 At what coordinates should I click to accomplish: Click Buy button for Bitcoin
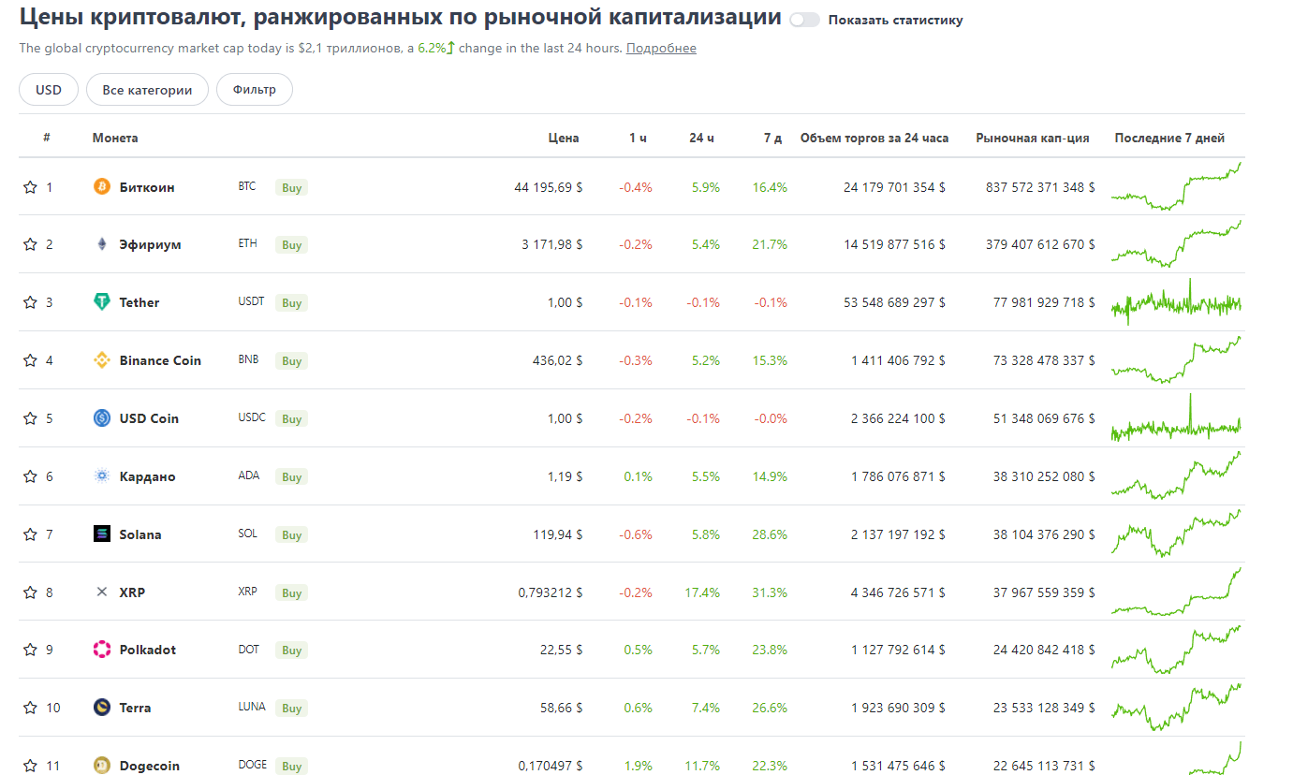click(291, 187)
